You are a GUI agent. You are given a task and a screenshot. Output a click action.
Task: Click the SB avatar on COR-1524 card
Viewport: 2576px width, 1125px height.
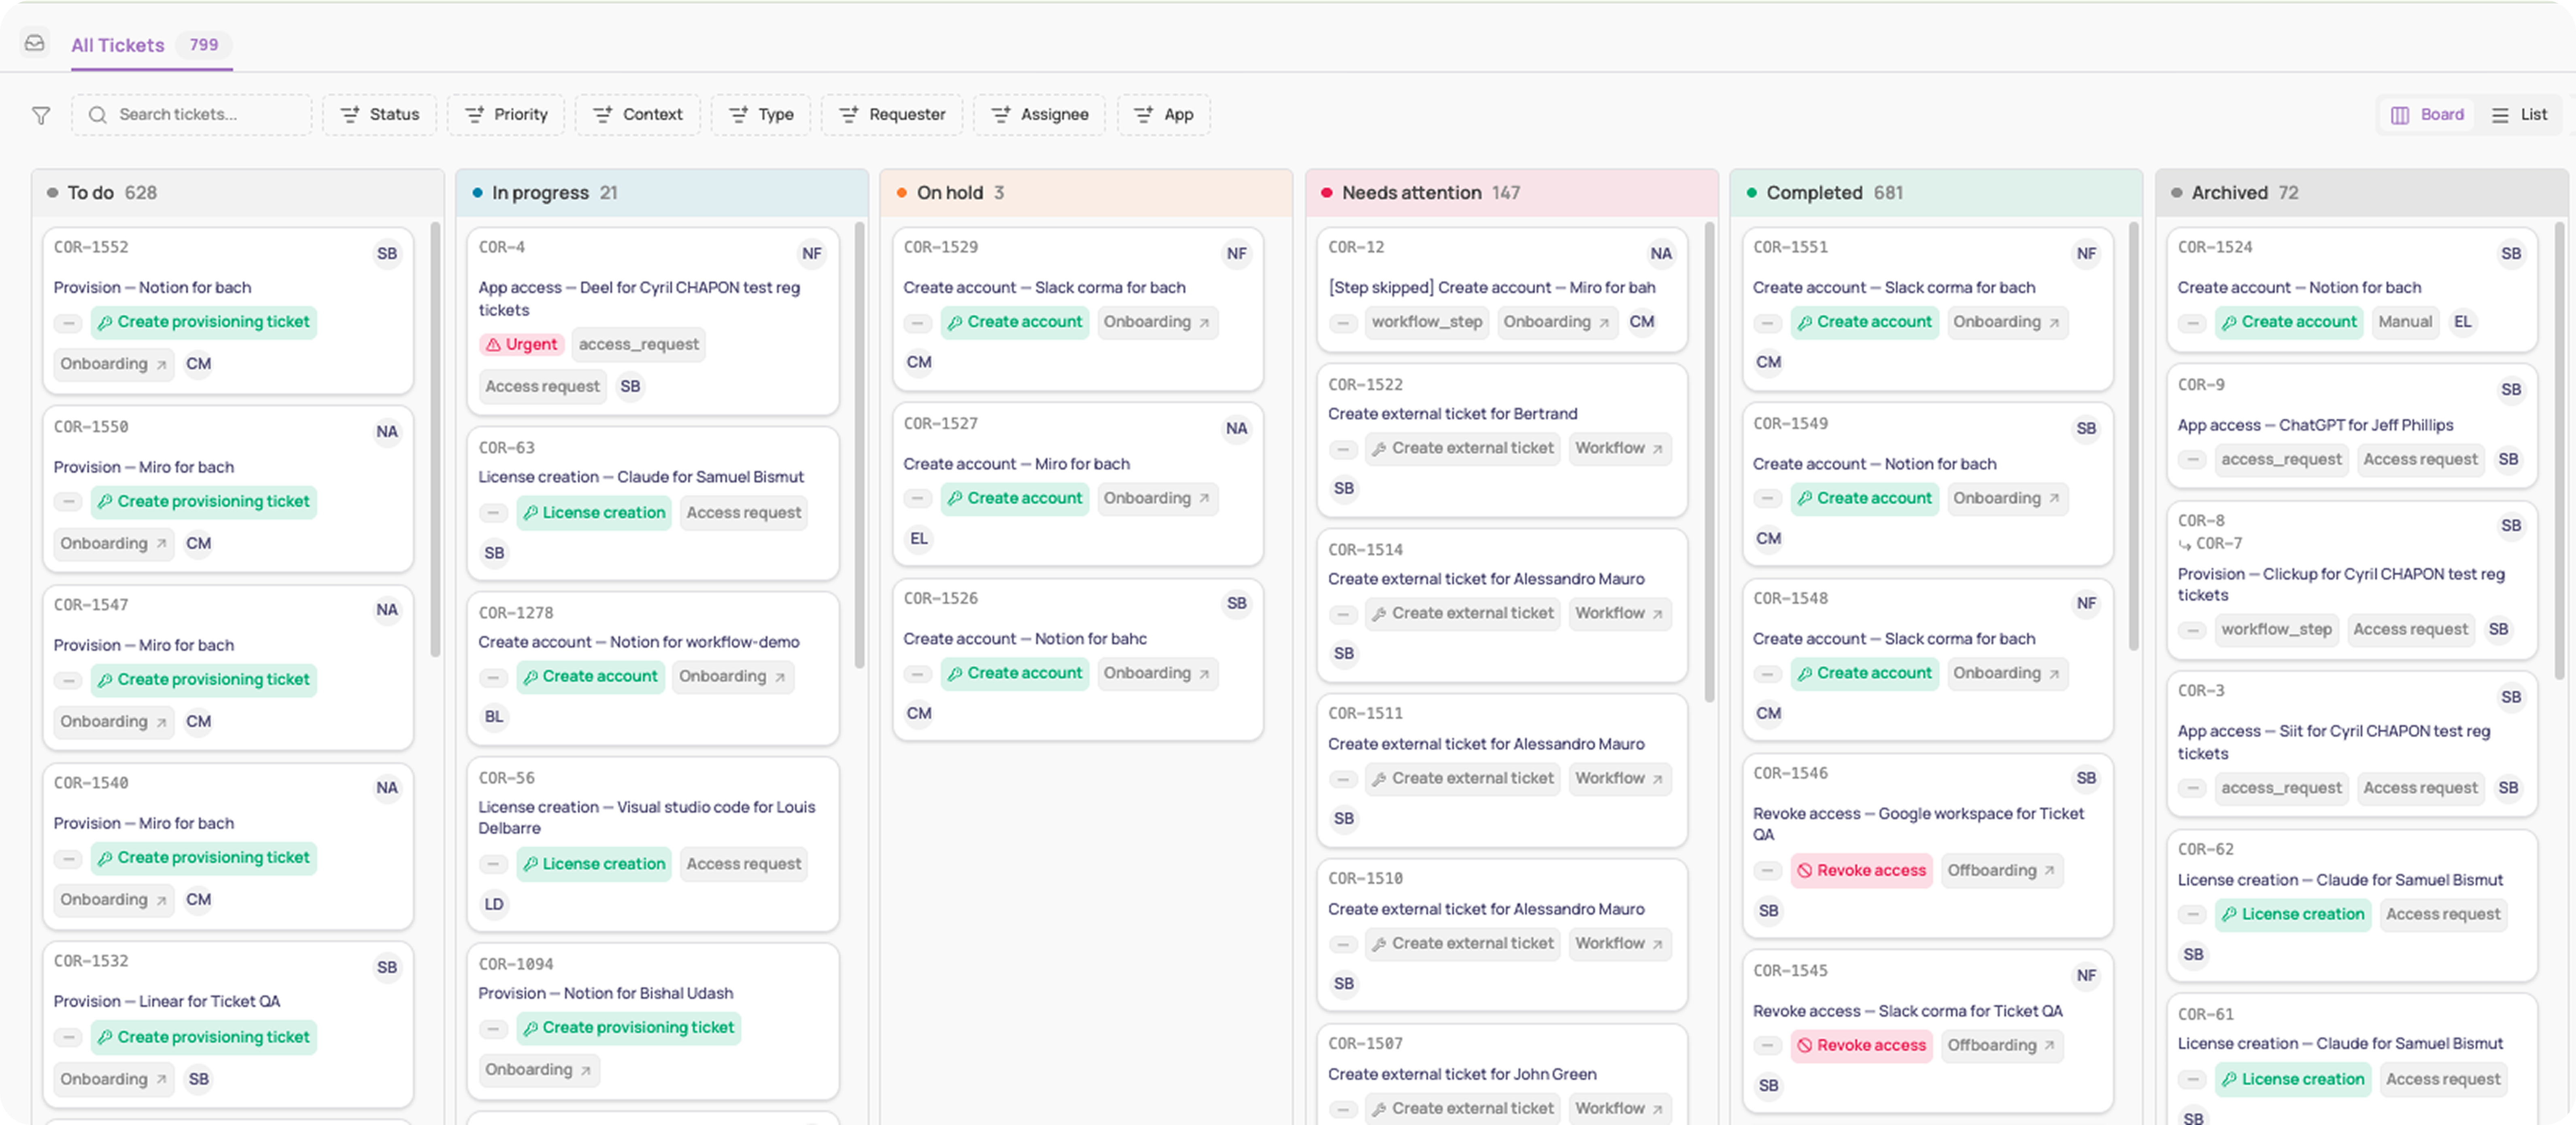pyautogui.click(x=2511, y=254)
